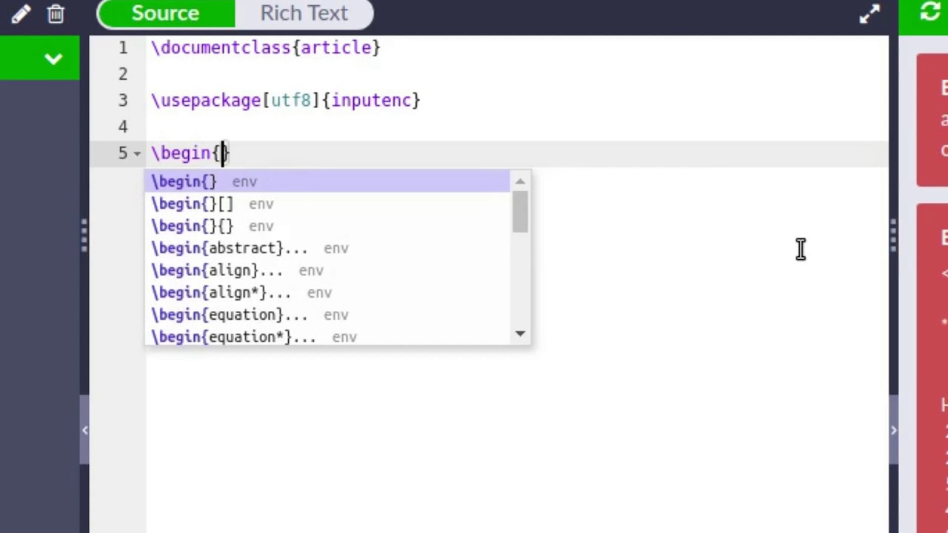Viewport: 948px width, 533px height.
Task: Switch to Rich Text editor mode
Action: [304, 13]
